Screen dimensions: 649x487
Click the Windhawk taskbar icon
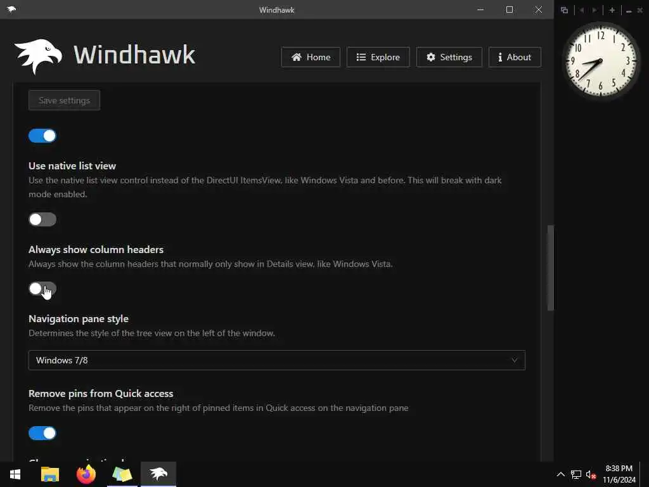(x=158, y=474)
